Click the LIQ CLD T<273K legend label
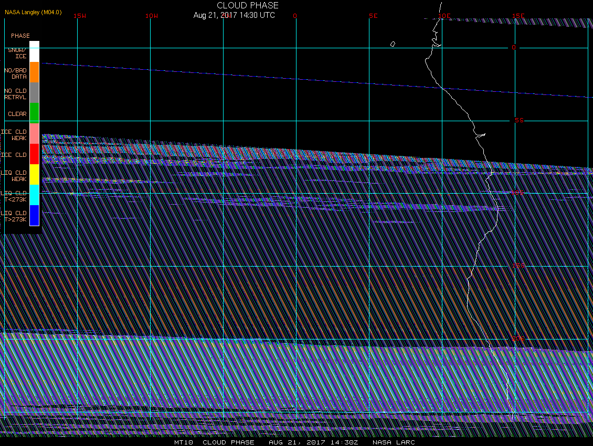Image resolution: width=593 pixels, height=446 pixels. 14,196
